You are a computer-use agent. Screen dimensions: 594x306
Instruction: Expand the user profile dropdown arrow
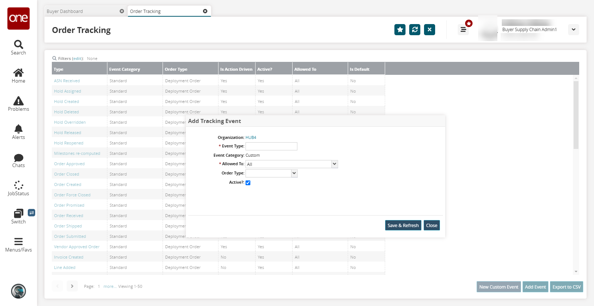[573, 30]
